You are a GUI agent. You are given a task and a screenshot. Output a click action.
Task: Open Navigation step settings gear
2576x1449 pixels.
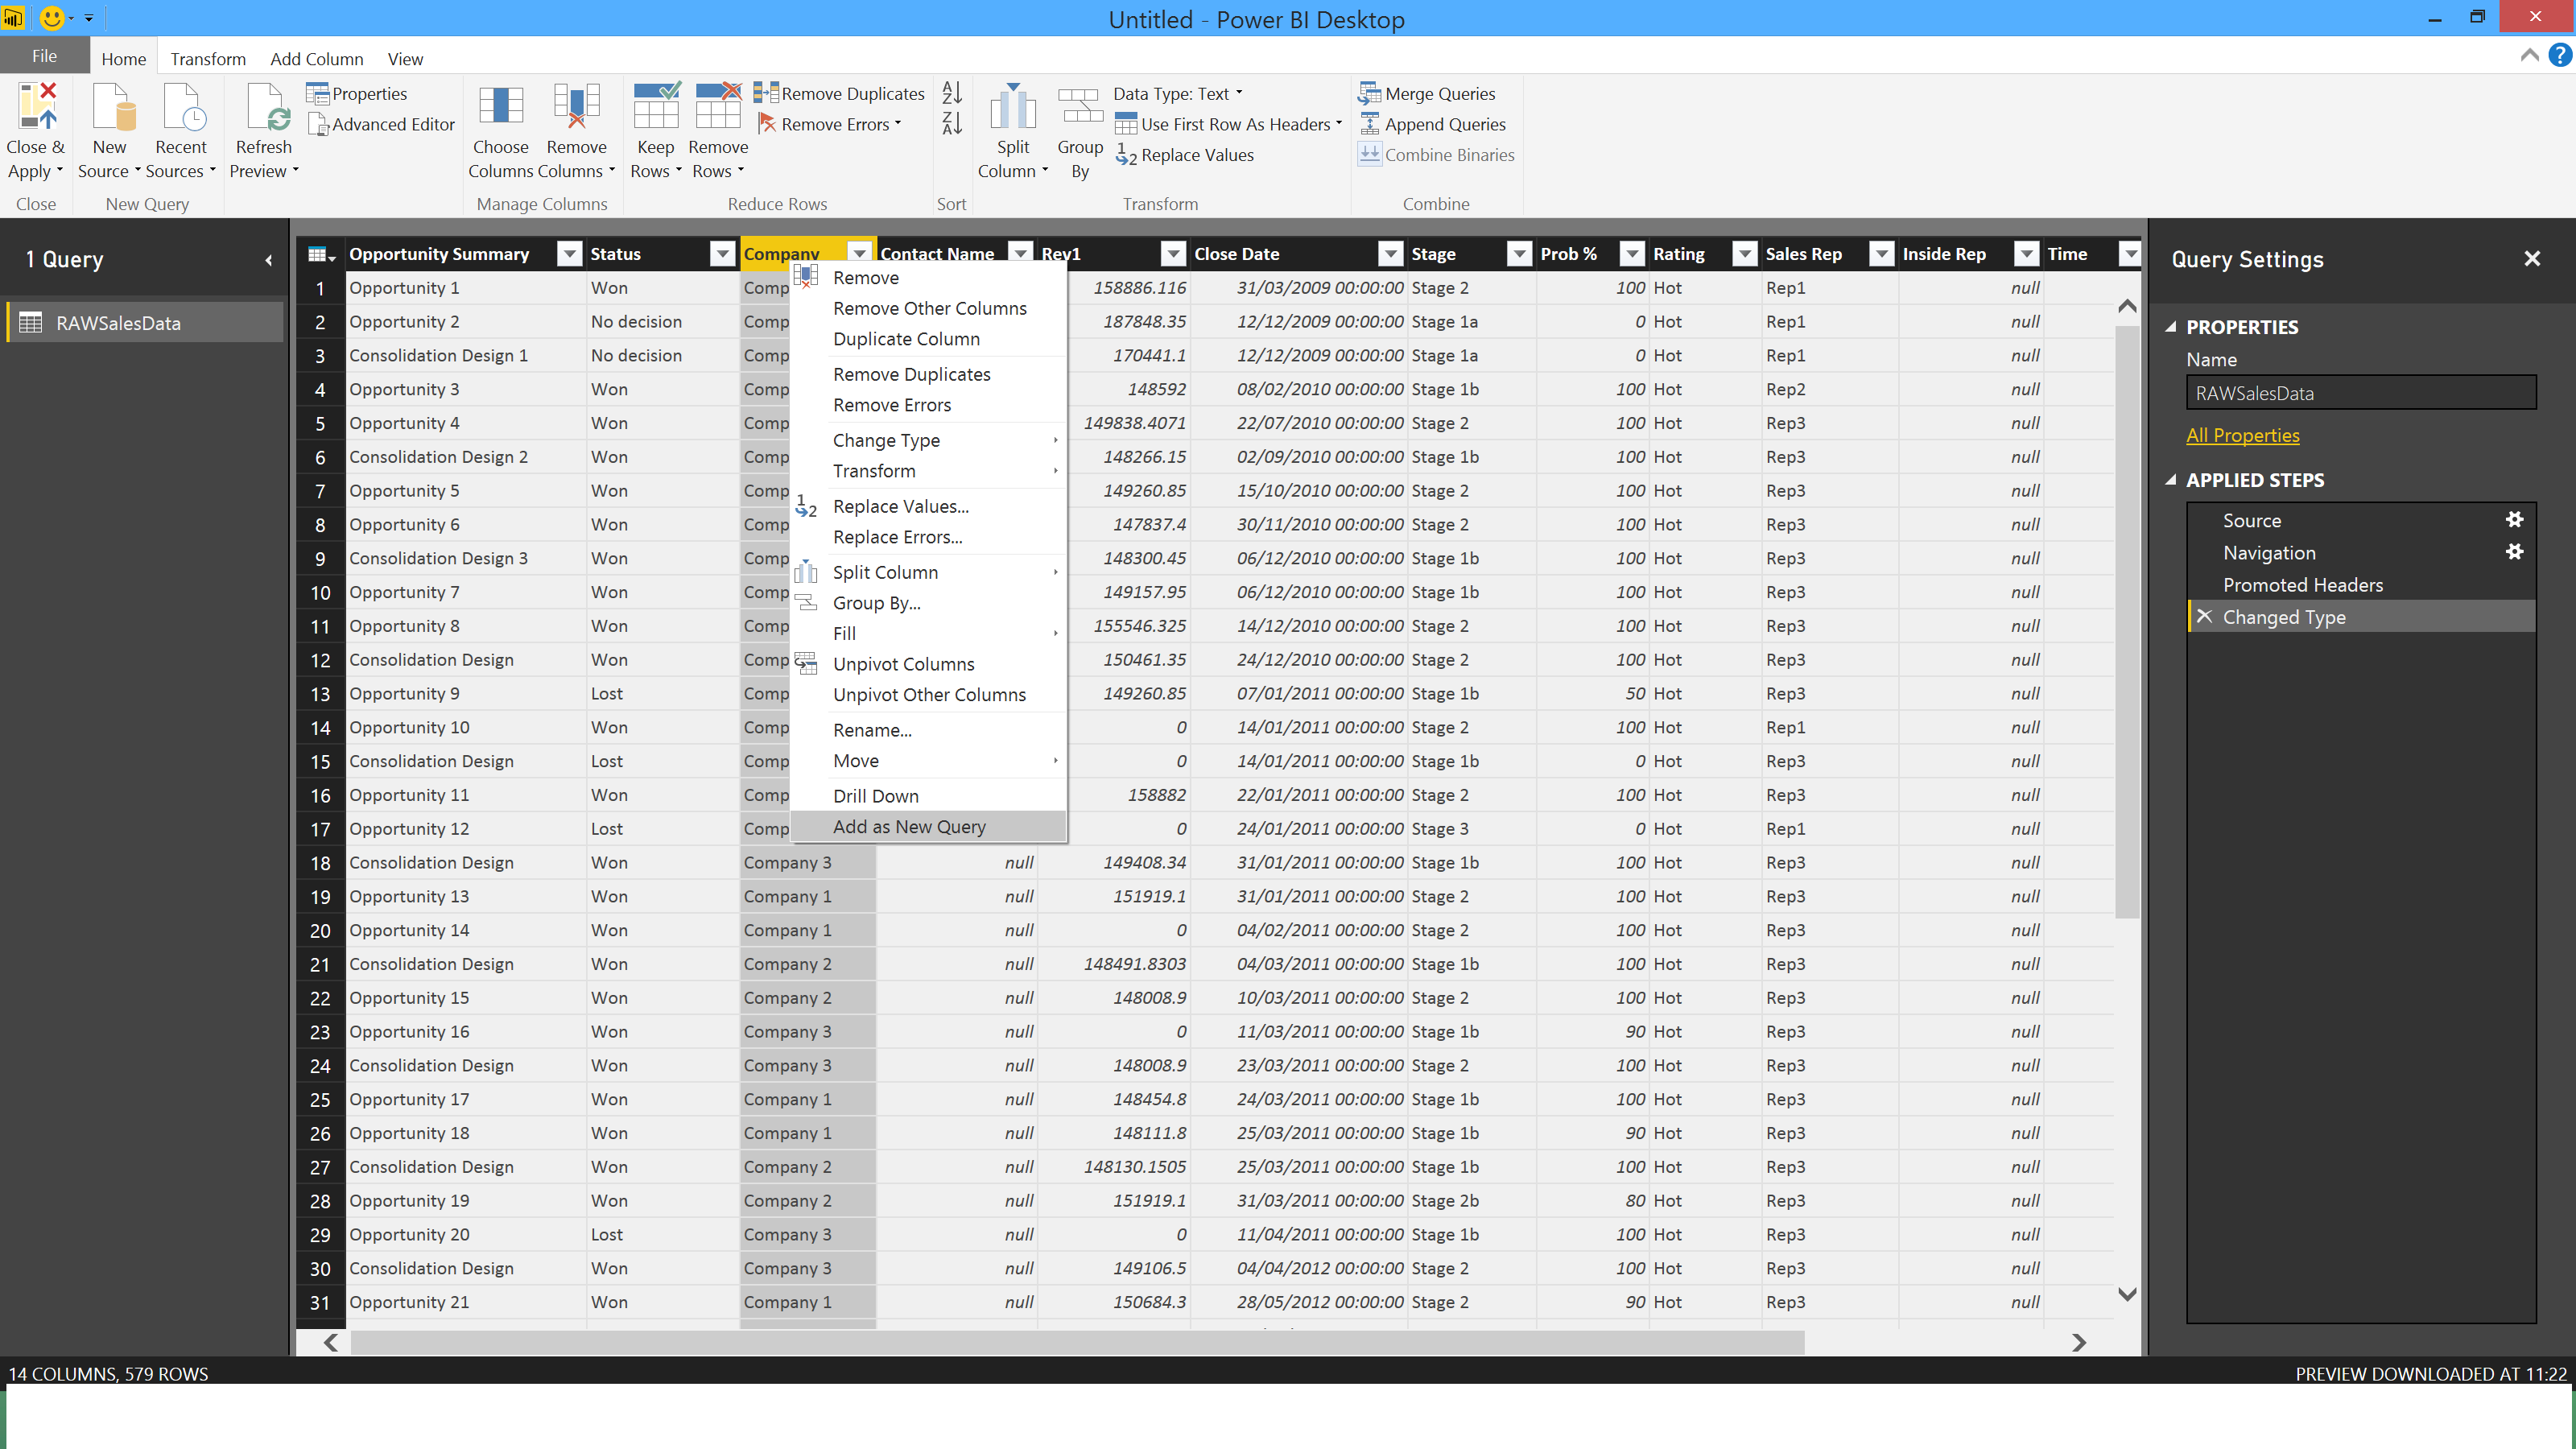click(2514, 551)
